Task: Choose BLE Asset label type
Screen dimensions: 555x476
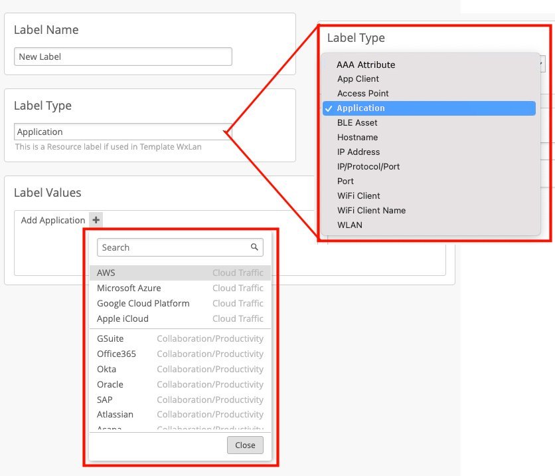Action: (357, 122)
